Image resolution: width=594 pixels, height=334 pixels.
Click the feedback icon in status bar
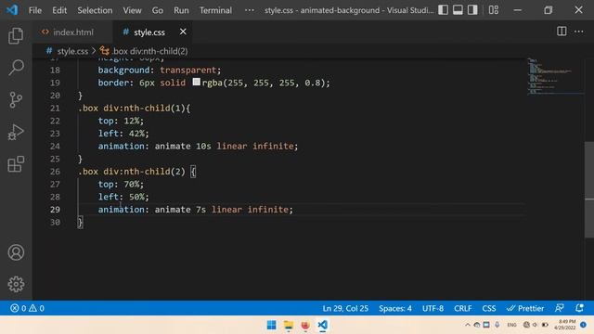click(560, 308)
